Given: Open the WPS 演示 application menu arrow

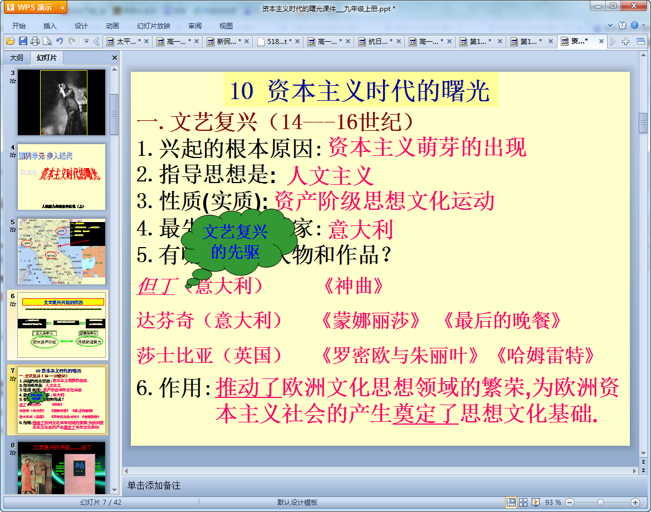Looking at the screenshot, I should click(x=63, y=7).
